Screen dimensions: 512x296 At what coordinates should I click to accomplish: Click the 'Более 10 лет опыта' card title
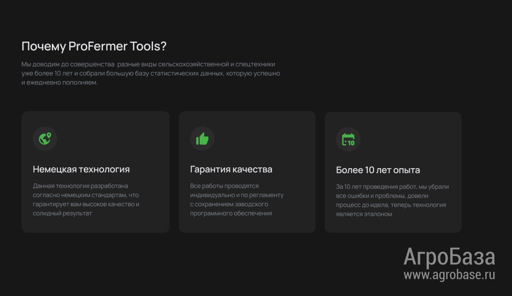[x=378, y=170]
